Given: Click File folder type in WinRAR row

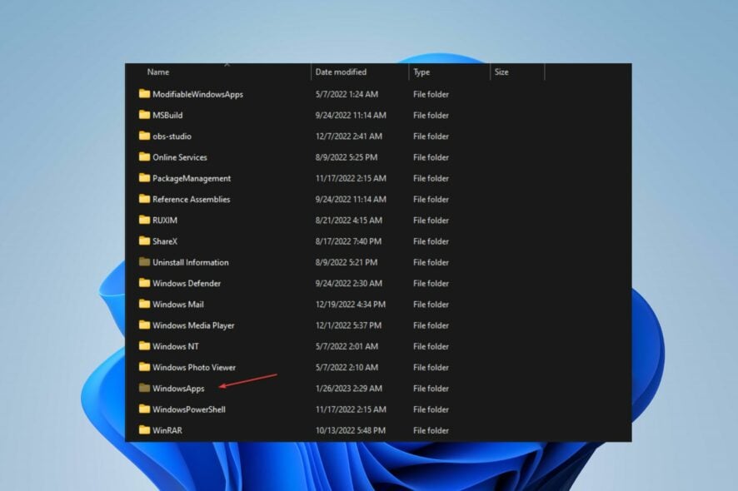Looking at the screenshot, I should 431,430.
